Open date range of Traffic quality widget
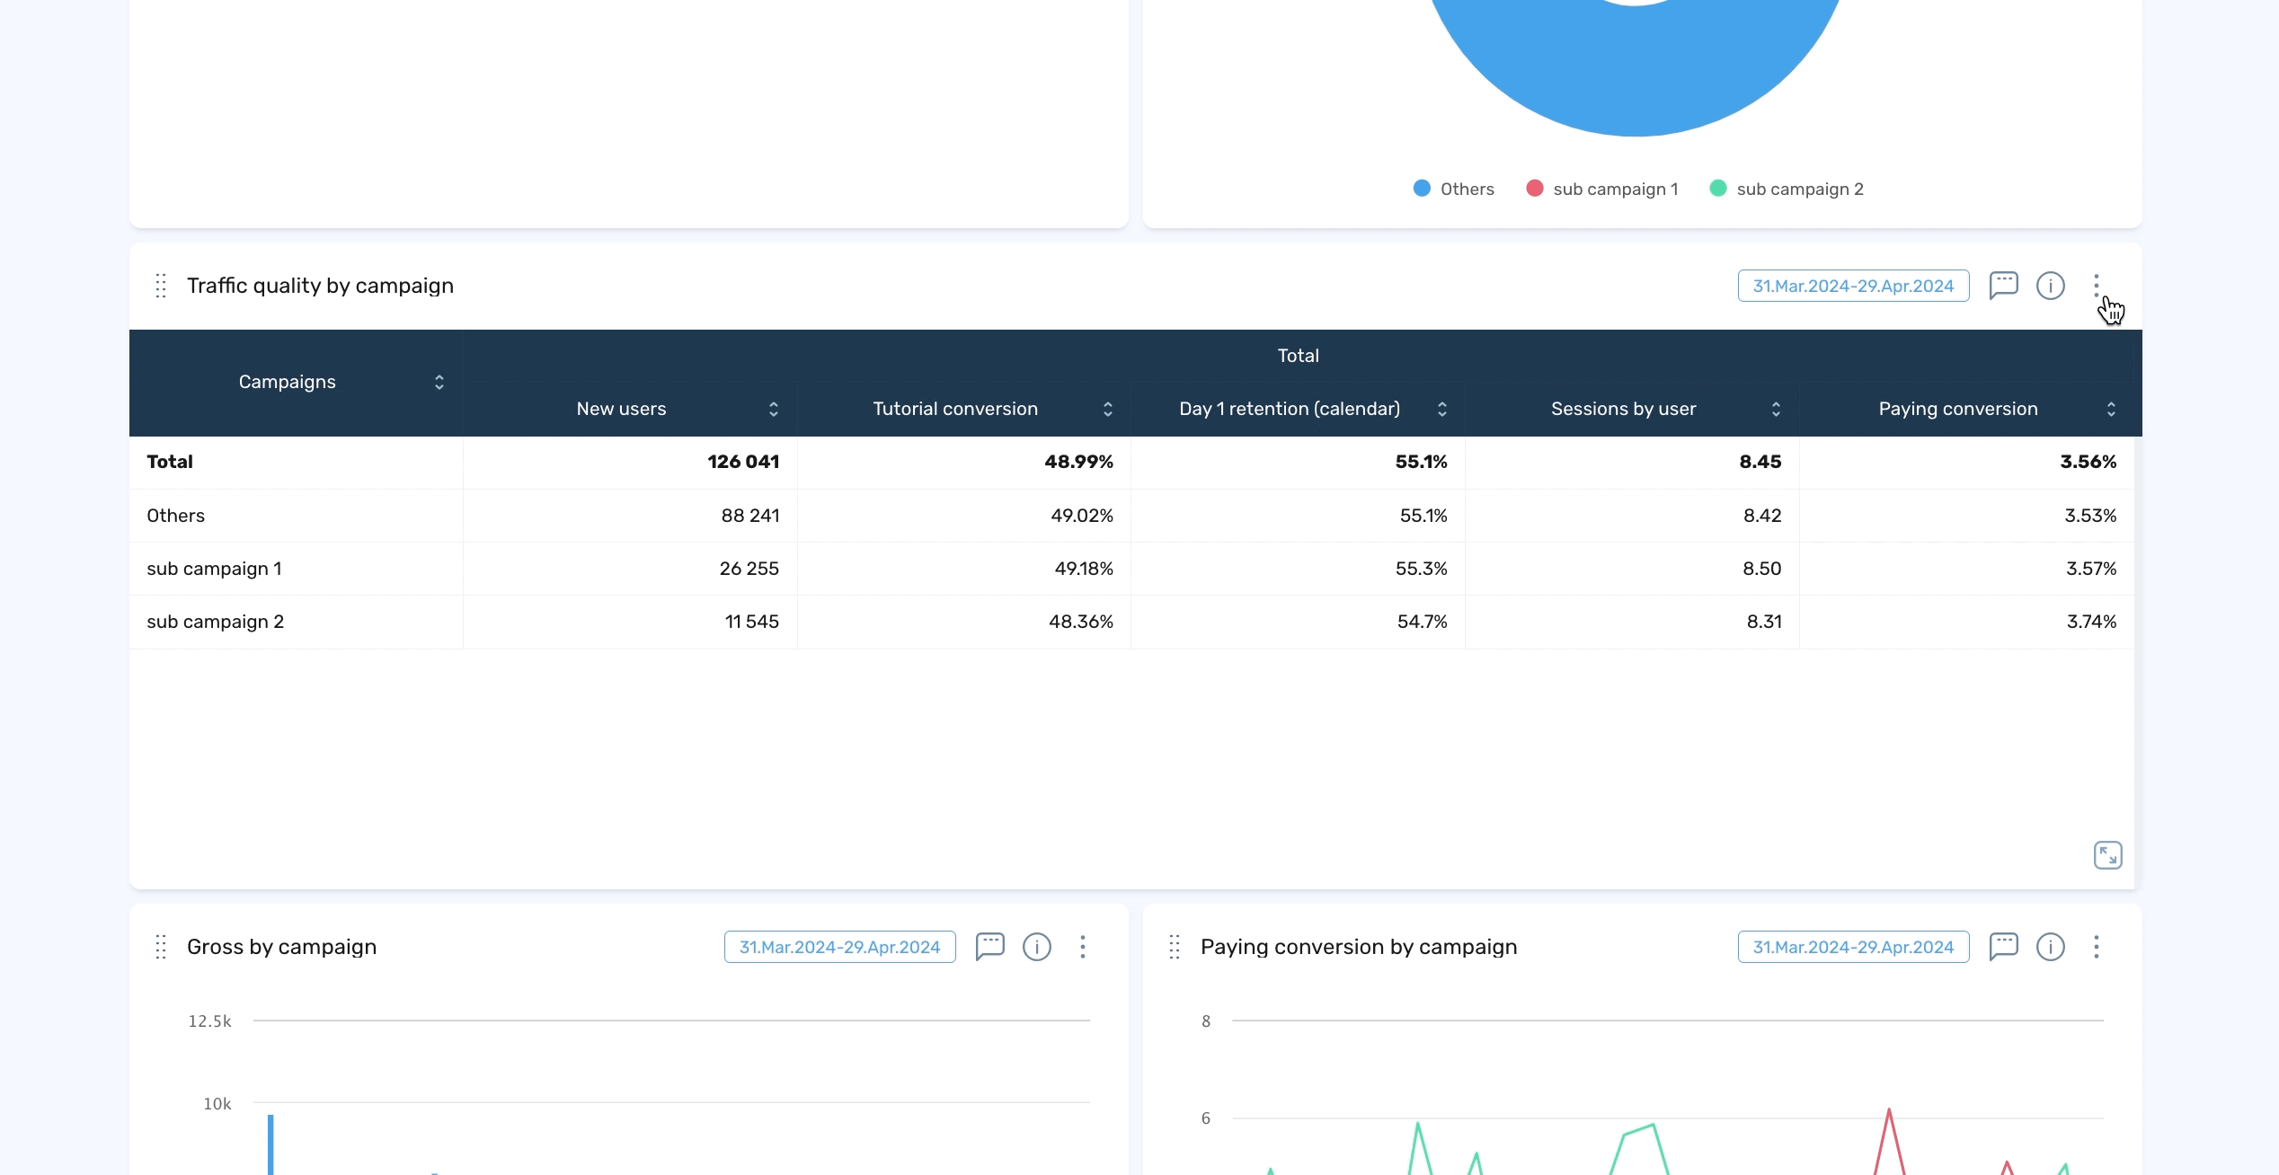This screenshot has width=2279, height=1175. [x=1853, y=286]
